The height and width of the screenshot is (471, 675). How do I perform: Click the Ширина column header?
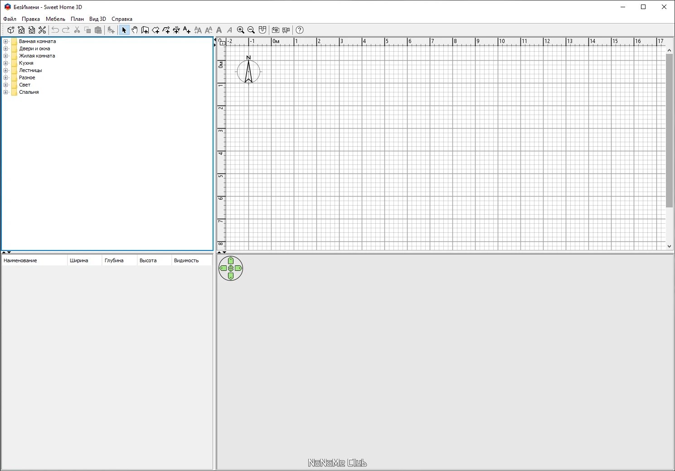(x=84, y=260)
